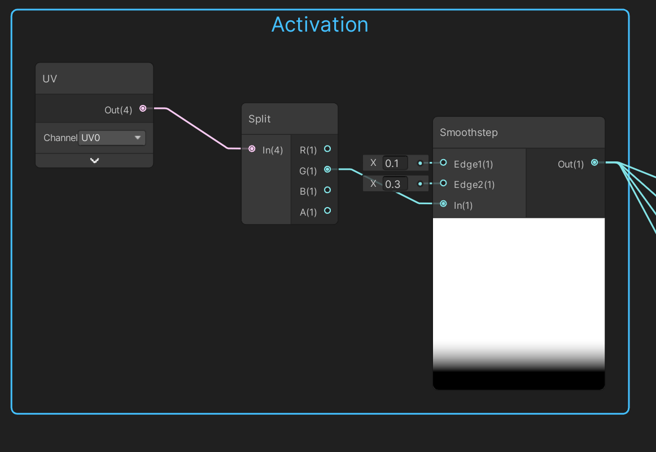Click the Split node A(1) output port
This screenshot has height=452, width=656.
(327, 210)
